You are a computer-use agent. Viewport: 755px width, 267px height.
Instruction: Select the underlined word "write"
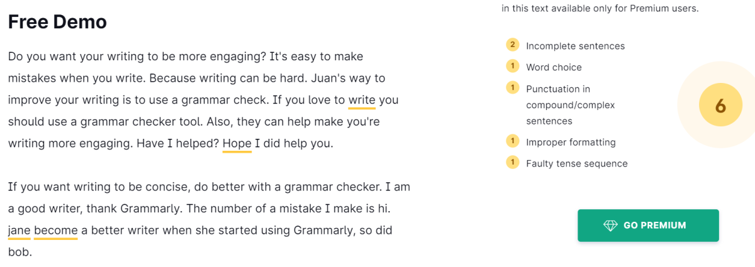point(362,100)
